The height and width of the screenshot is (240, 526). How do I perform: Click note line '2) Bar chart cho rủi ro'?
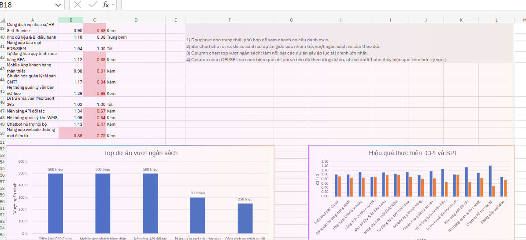tap(283, 47)
